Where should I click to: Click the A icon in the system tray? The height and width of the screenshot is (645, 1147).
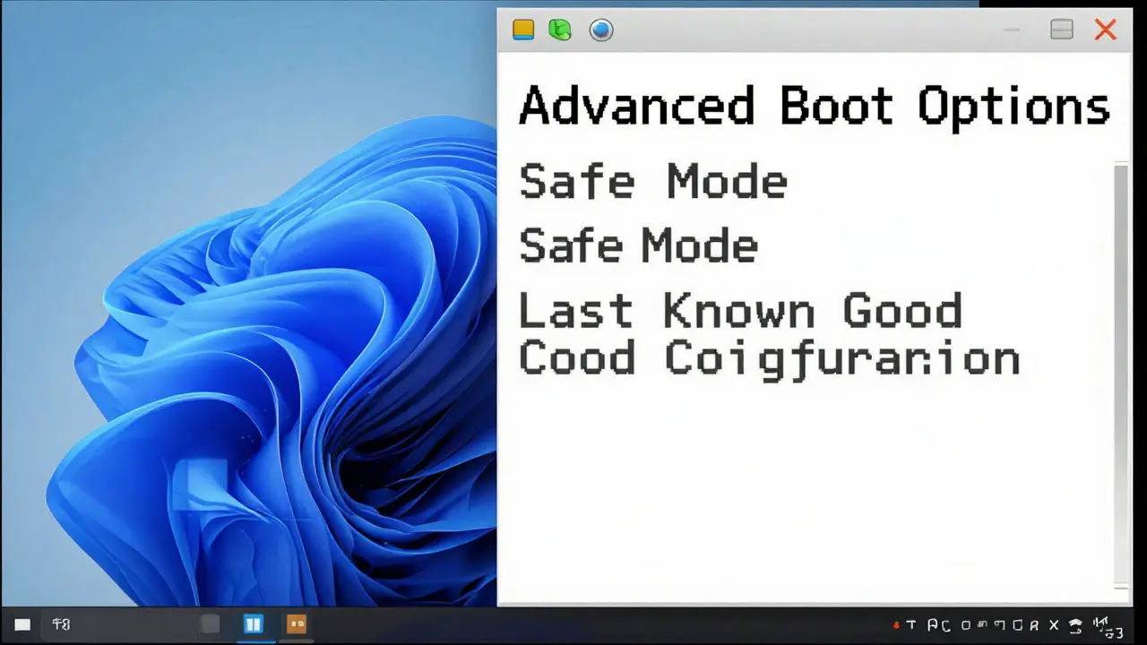tap(932, 624)
